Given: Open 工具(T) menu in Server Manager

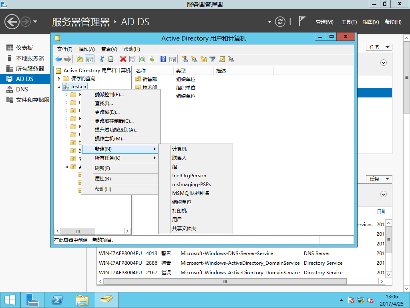Looking at the screenshot, I should pos(349,22).
